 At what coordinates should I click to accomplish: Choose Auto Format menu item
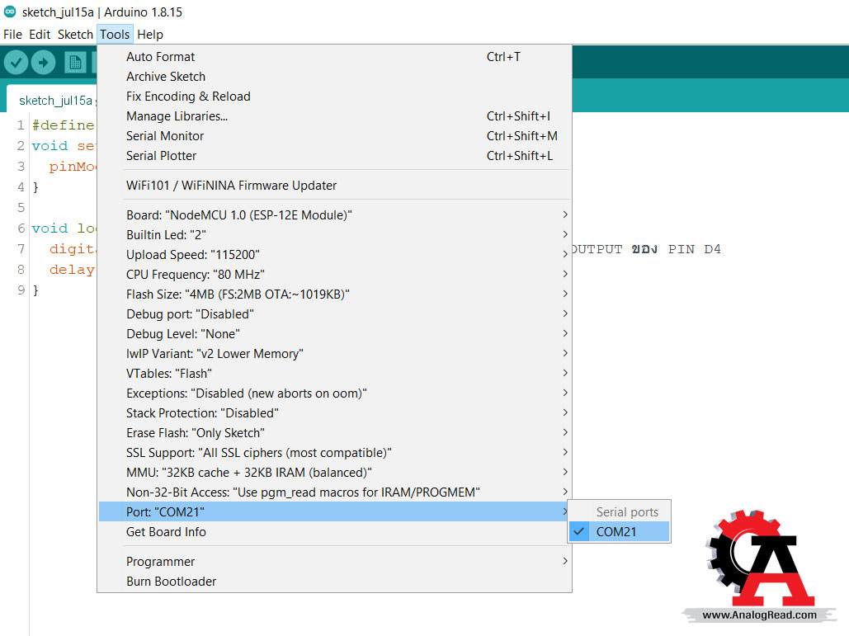[334, 56]
